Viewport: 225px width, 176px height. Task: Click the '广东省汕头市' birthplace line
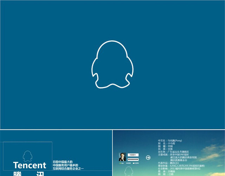[x=173, y=152]
